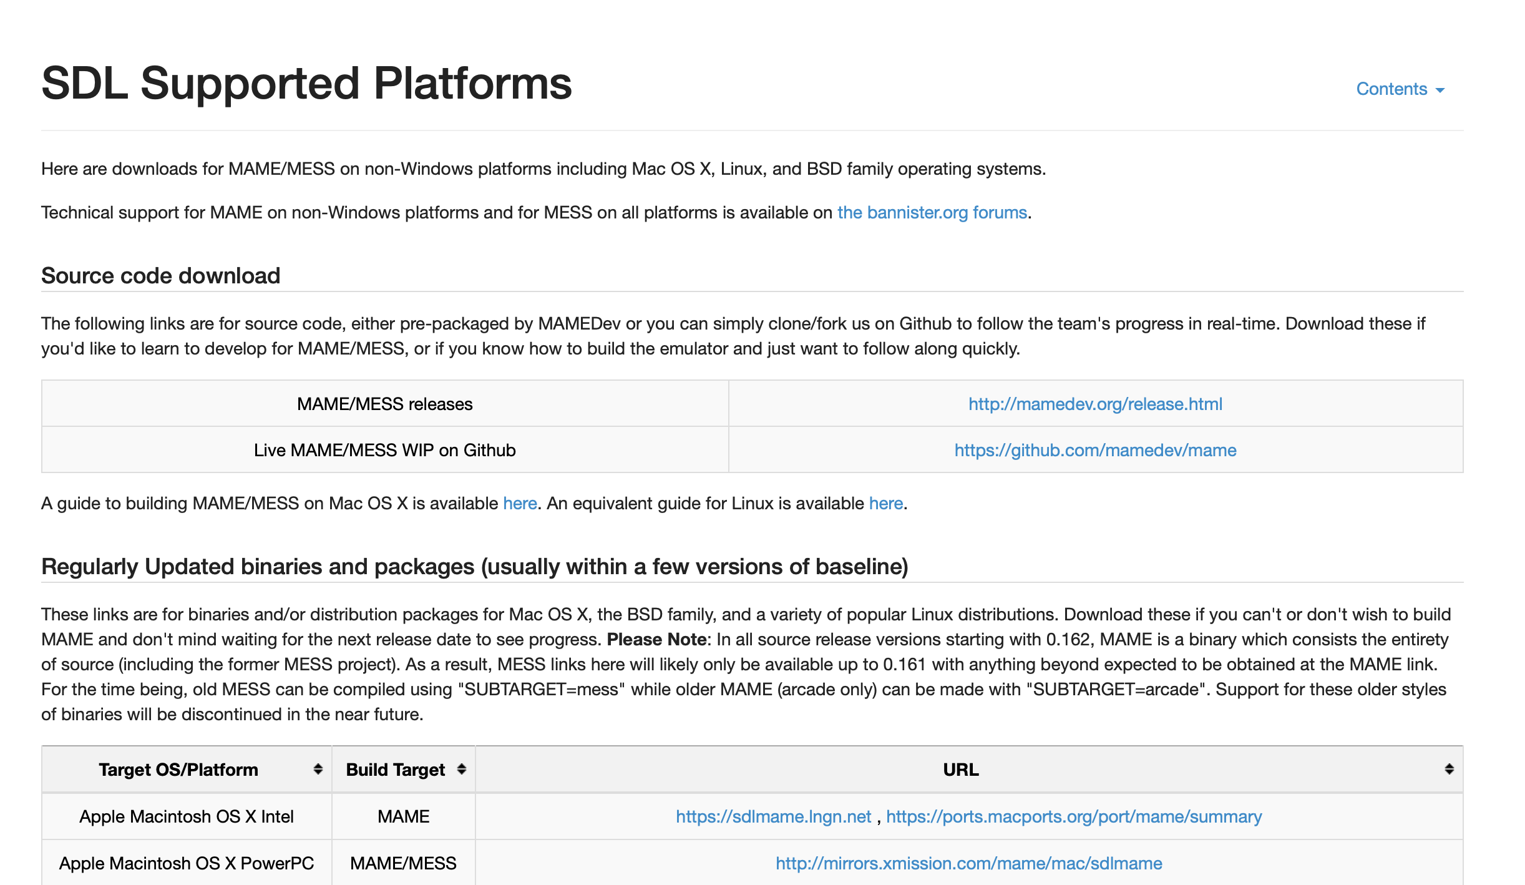Click the Contents caret arrow
The width and height of the screenshot is (1525, 885).
click(x=1440, y=90)
